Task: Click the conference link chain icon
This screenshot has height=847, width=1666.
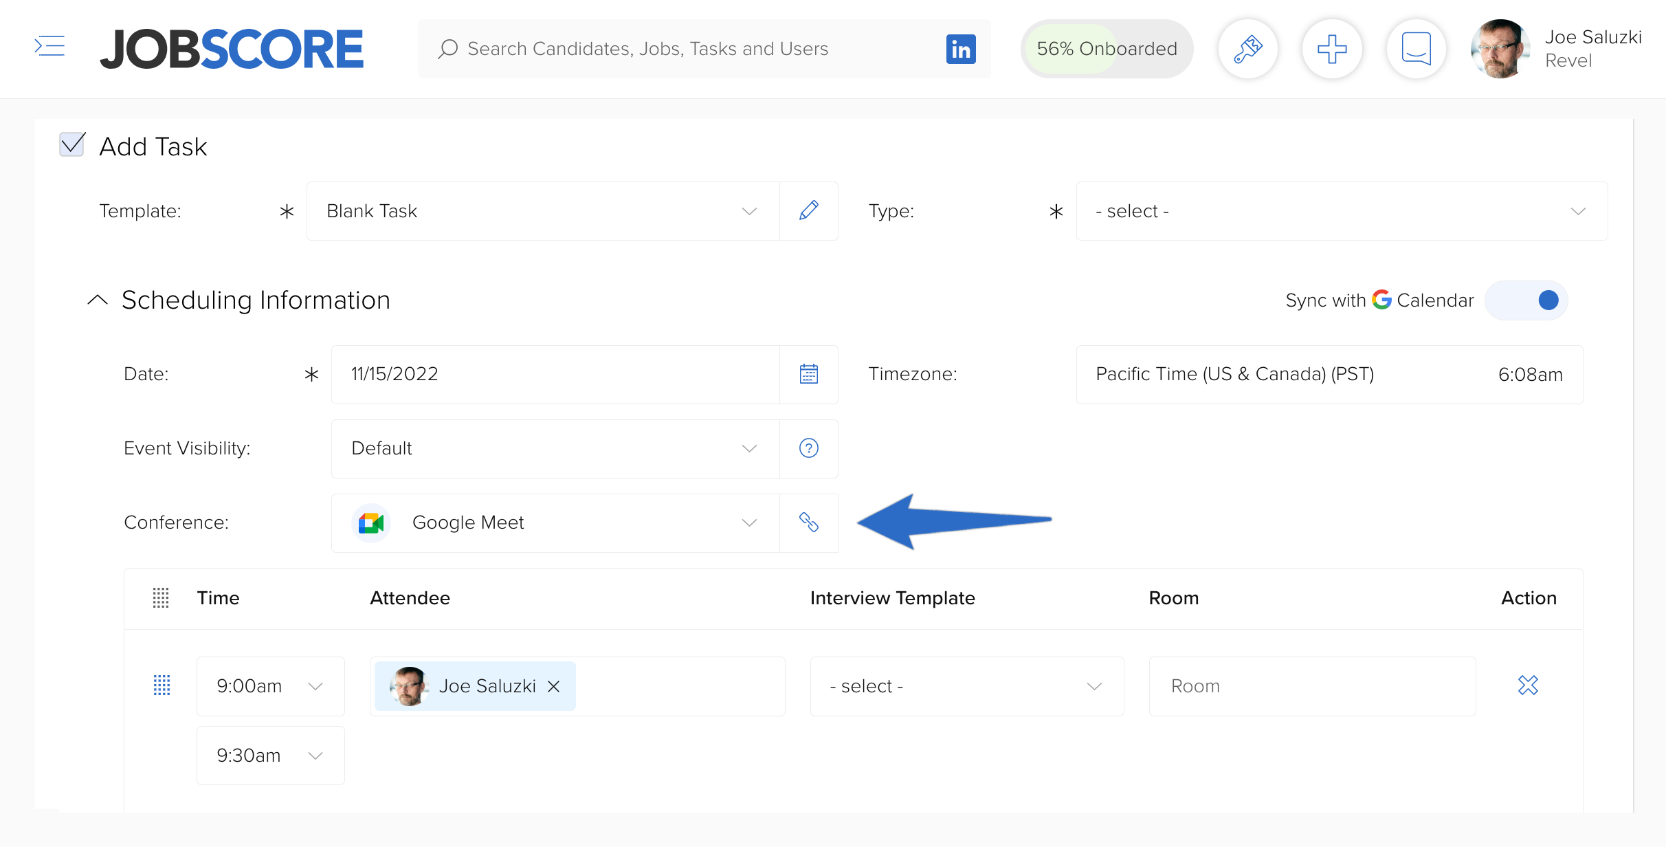Action: click(x=809, y=522)
